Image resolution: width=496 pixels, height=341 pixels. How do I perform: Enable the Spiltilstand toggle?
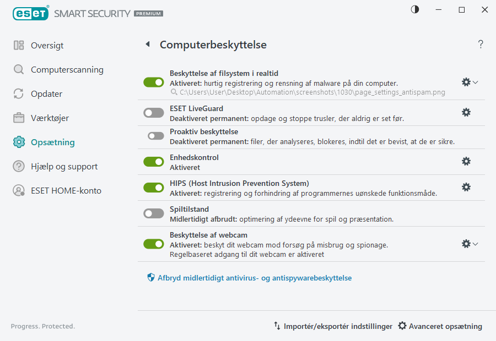click(153, 213)
